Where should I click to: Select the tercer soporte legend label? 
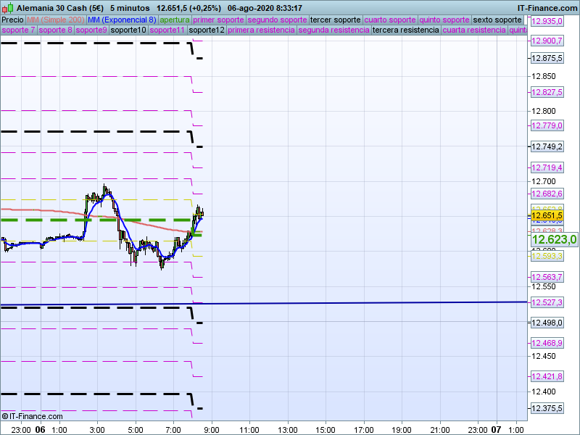(335, 20)
